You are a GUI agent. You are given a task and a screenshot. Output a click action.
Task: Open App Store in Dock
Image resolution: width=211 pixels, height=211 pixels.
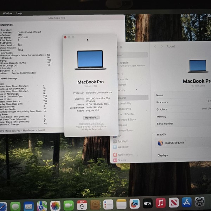[187, 202]
